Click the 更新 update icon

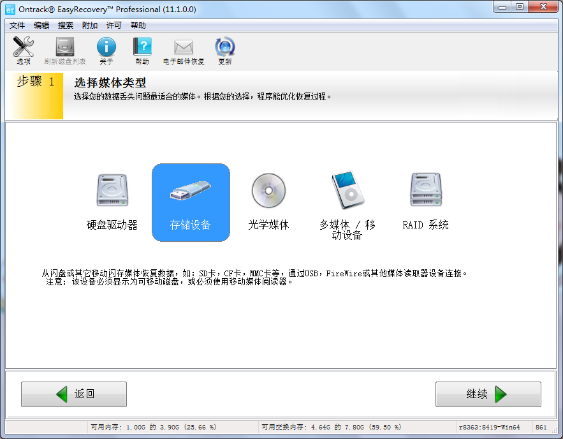pos(225,50)
